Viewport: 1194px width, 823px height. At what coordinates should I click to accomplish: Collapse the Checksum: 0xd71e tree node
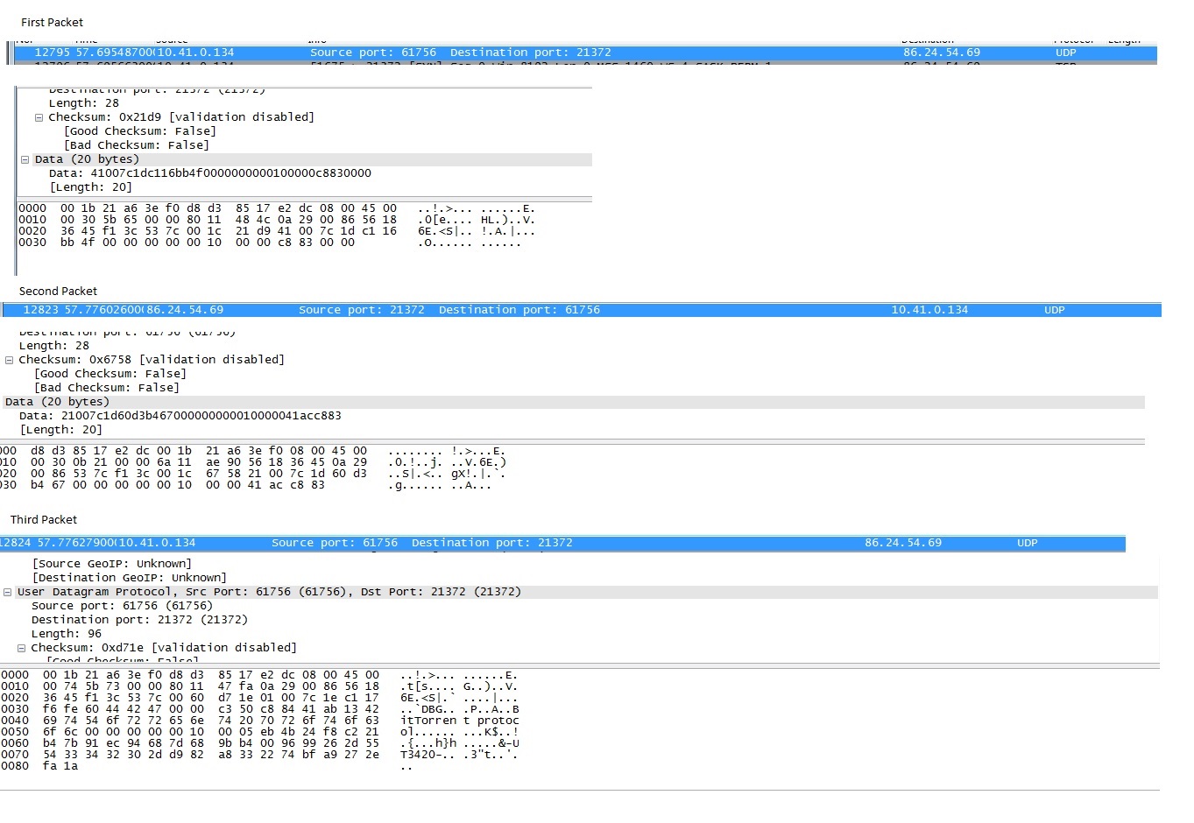(x=22, y=648)
